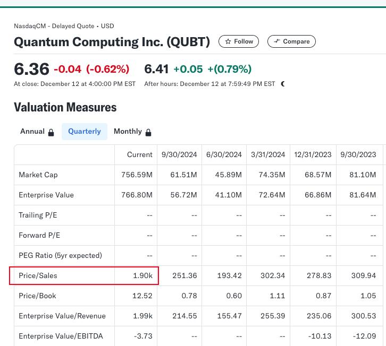Click the Market Cap row label
This screenshot has width=386, height=346.
click(x=38, y=175)
